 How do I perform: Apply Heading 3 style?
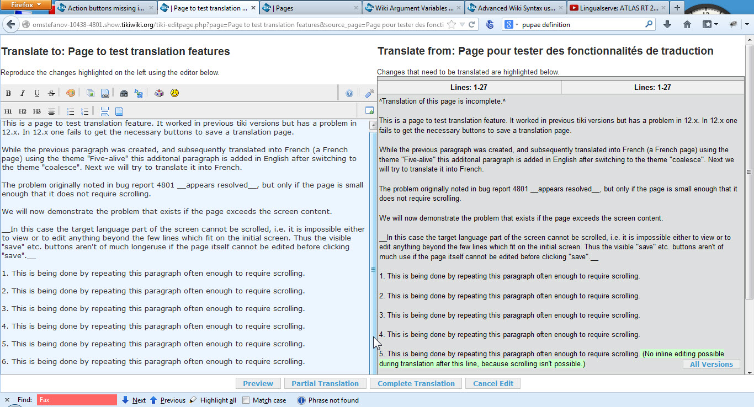coord(37,111)
